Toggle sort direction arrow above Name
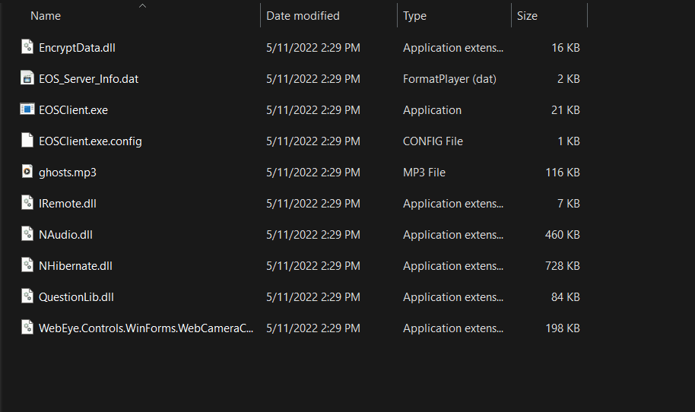Image resolution: width=695 pixels, height=412 pixels. (142, 5)
